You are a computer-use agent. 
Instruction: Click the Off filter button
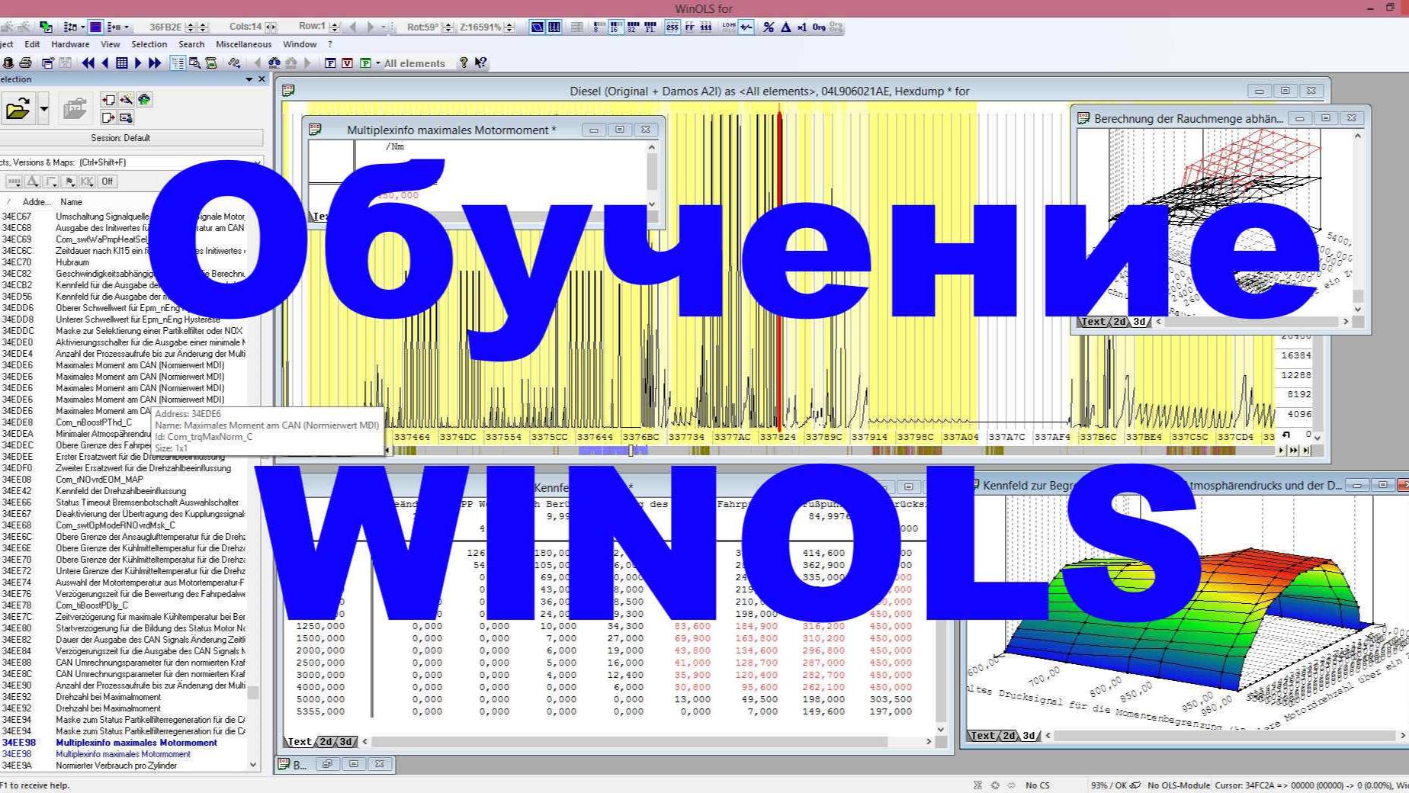tap(108, 181)
